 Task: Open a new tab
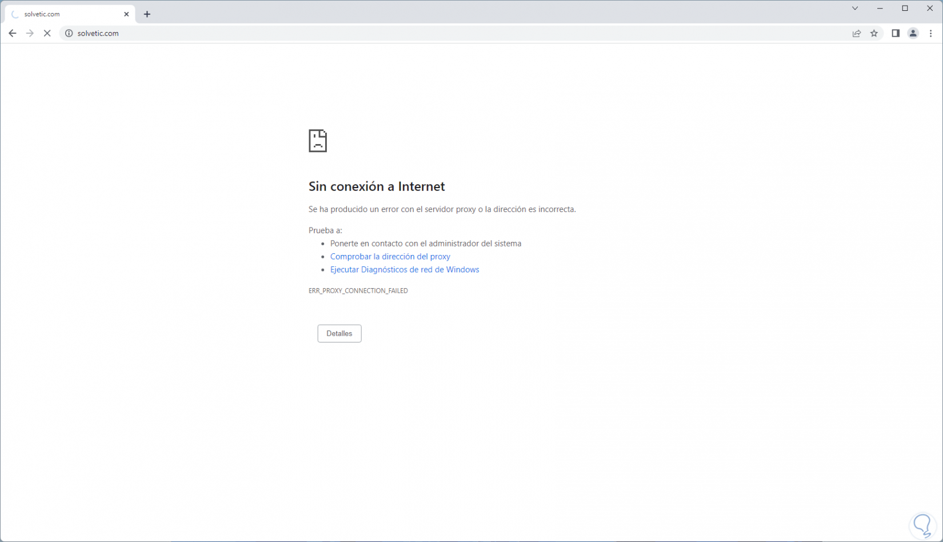(x=147, y=14)
